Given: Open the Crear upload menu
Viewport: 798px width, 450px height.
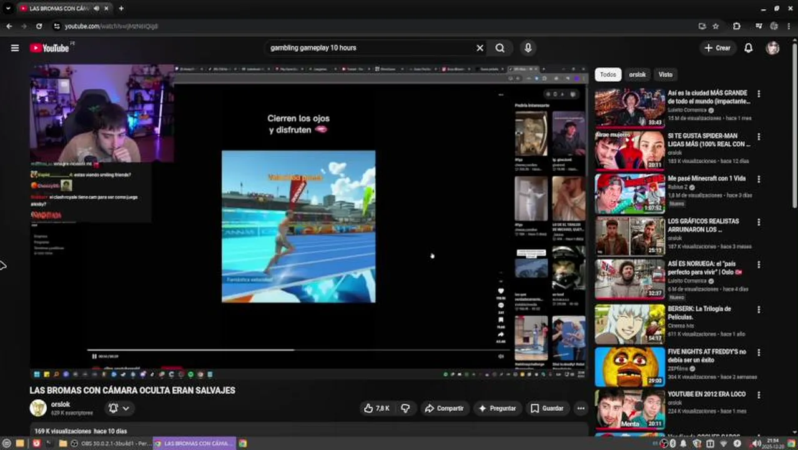Looking at the screenshot, I should 717,47.
